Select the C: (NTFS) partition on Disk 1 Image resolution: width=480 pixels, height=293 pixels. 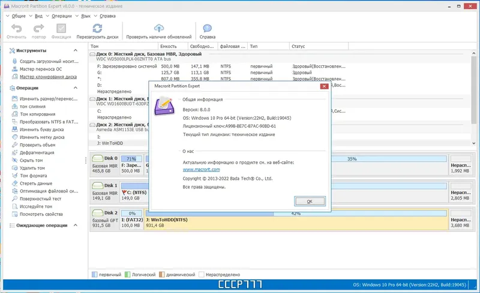point(134,193)
